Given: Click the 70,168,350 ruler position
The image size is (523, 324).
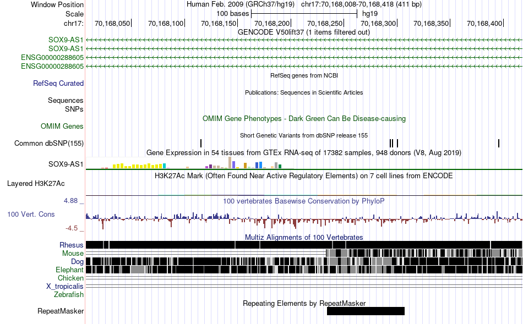Looking at the screenshot, I should click(431, 23).
